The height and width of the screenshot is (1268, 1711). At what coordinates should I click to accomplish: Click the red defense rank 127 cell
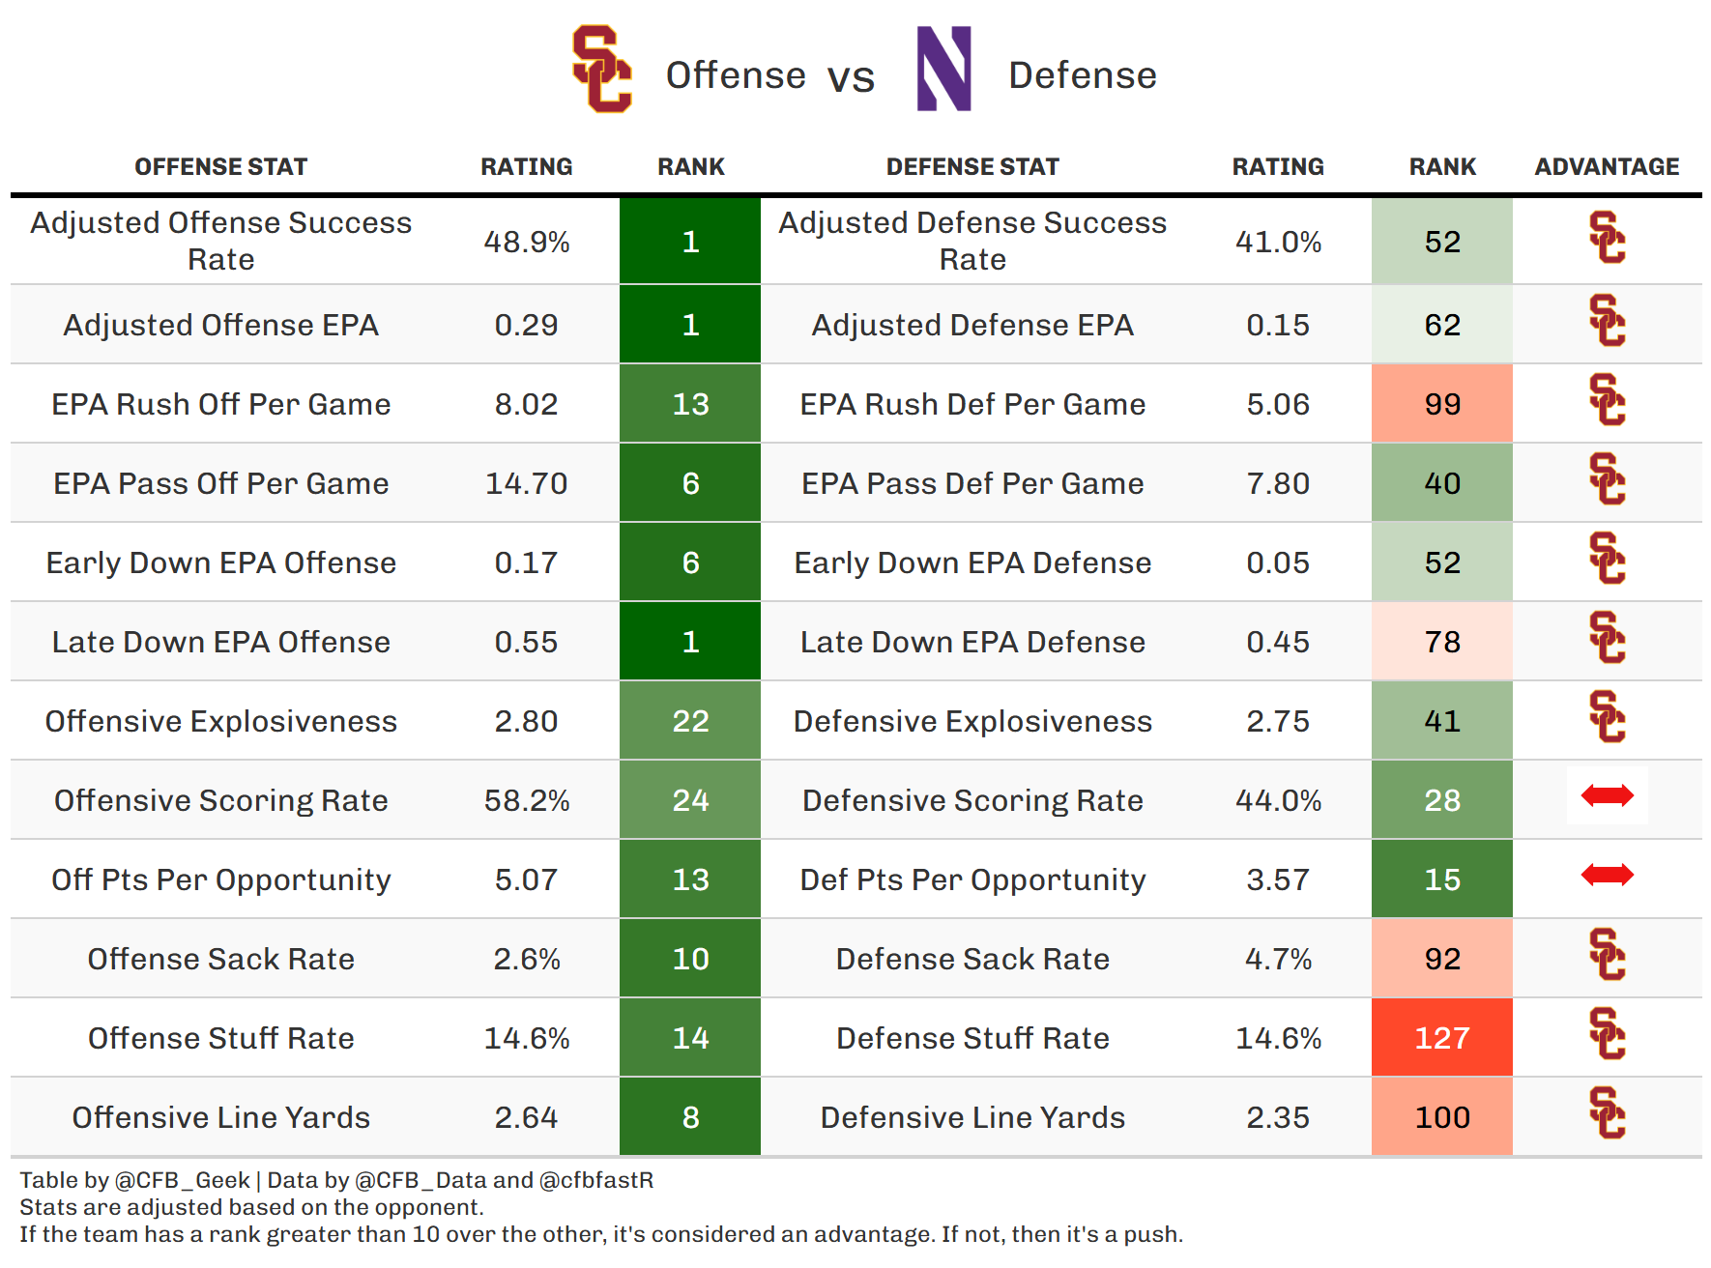pyautogui.click(x=1441, y=1038)
